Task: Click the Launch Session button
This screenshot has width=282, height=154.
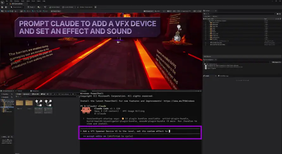Action: tap(68, 7)
